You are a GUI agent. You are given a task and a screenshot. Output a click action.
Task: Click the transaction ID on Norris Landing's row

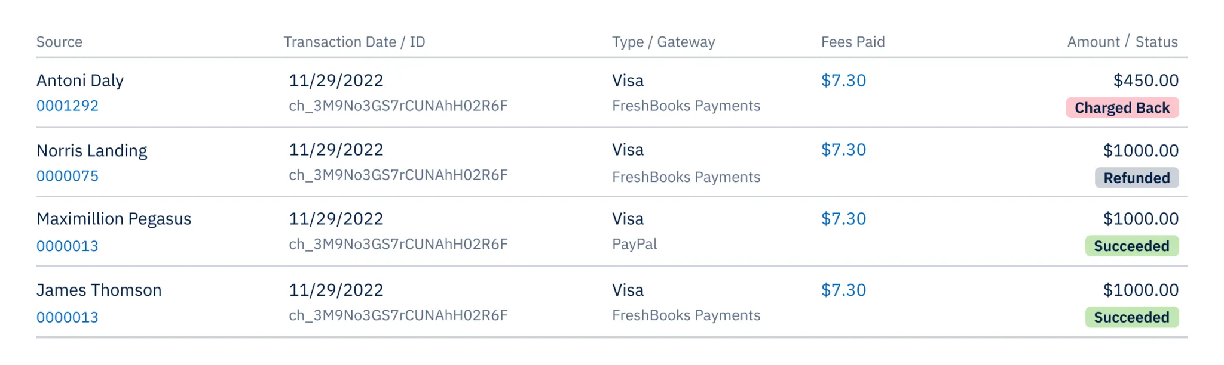point(398,175)
